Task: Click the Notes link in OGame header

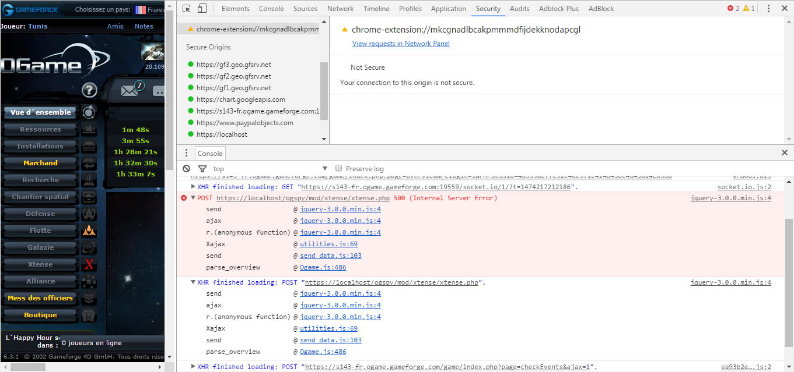Action: coord(144,26)
